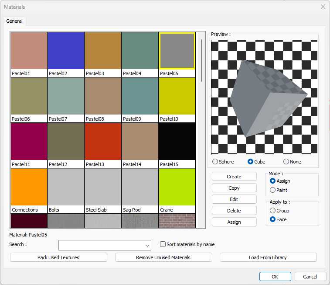Viewport: 330px width, 285px height.
Task: Open the Search dropdown list
Action: point(147,245)
